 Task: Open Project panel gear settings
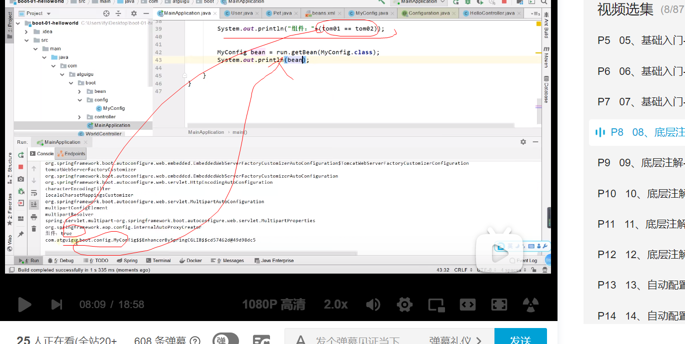tap(134, 13)
